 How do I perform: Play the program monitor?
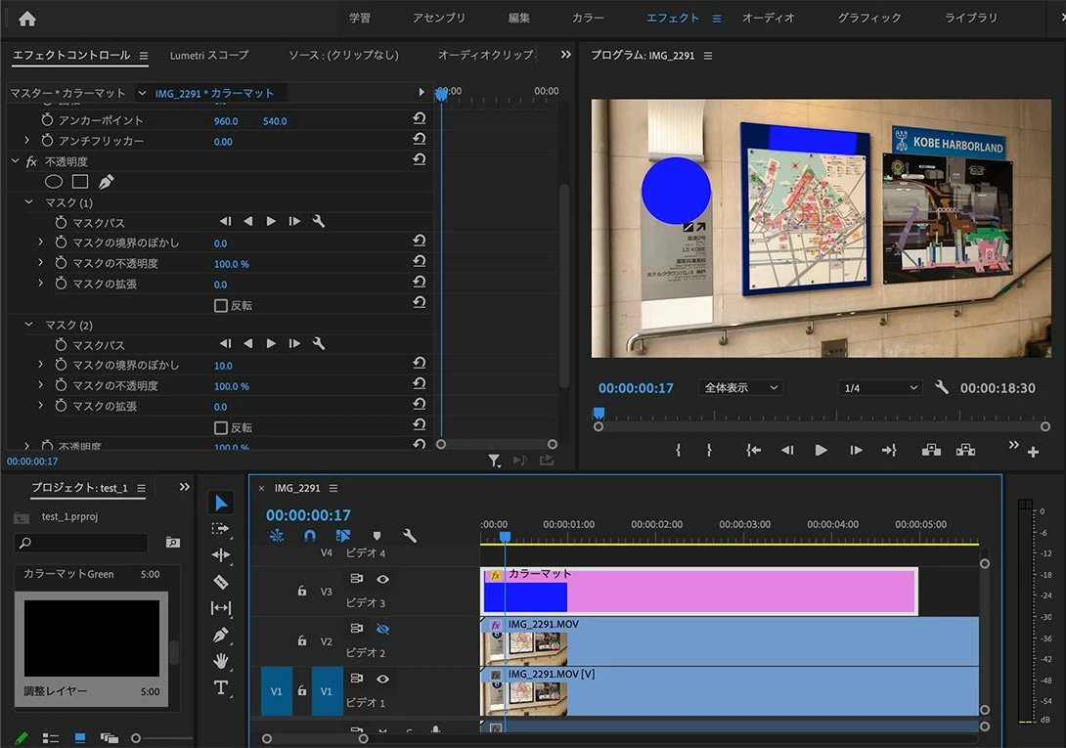[x=822, y=450]
